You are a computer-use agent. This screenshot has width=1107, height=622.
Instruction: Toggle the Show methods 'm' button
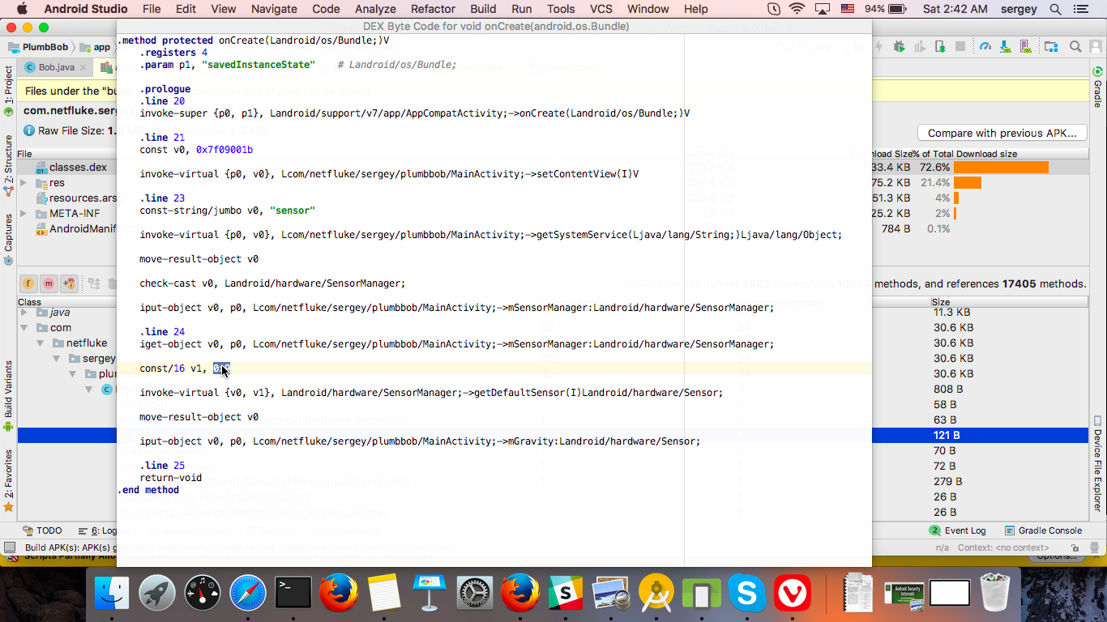[49, 283]
